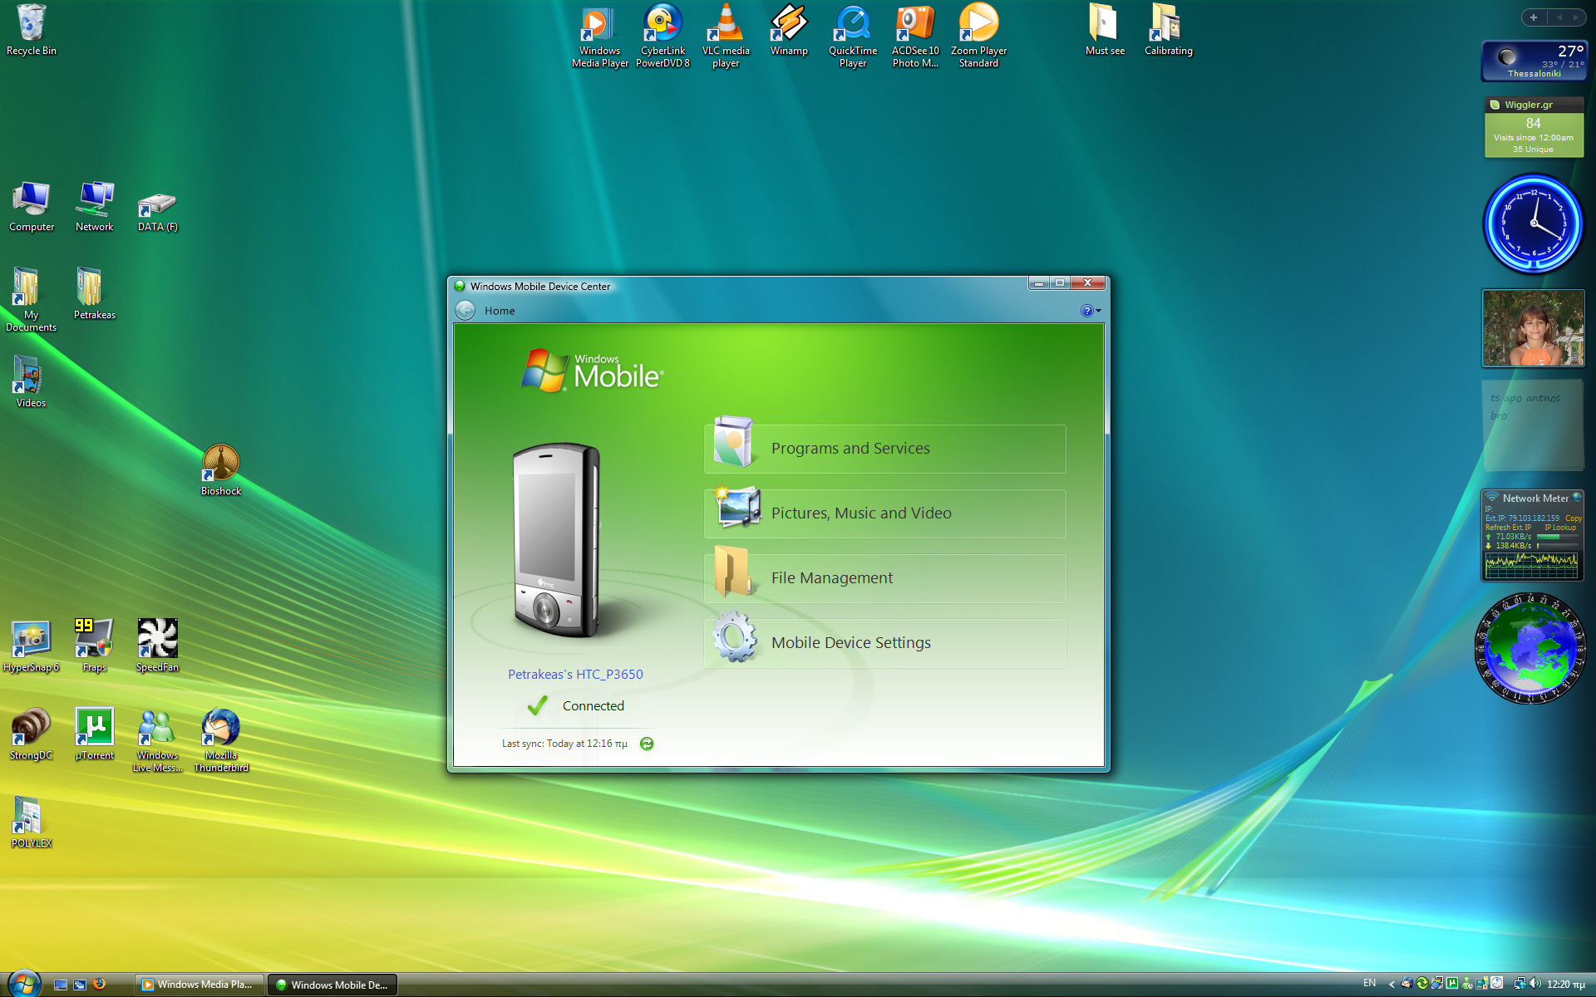
Task: Click Windows Mobile Device Center taskbar button
Action: click(332, 985)
